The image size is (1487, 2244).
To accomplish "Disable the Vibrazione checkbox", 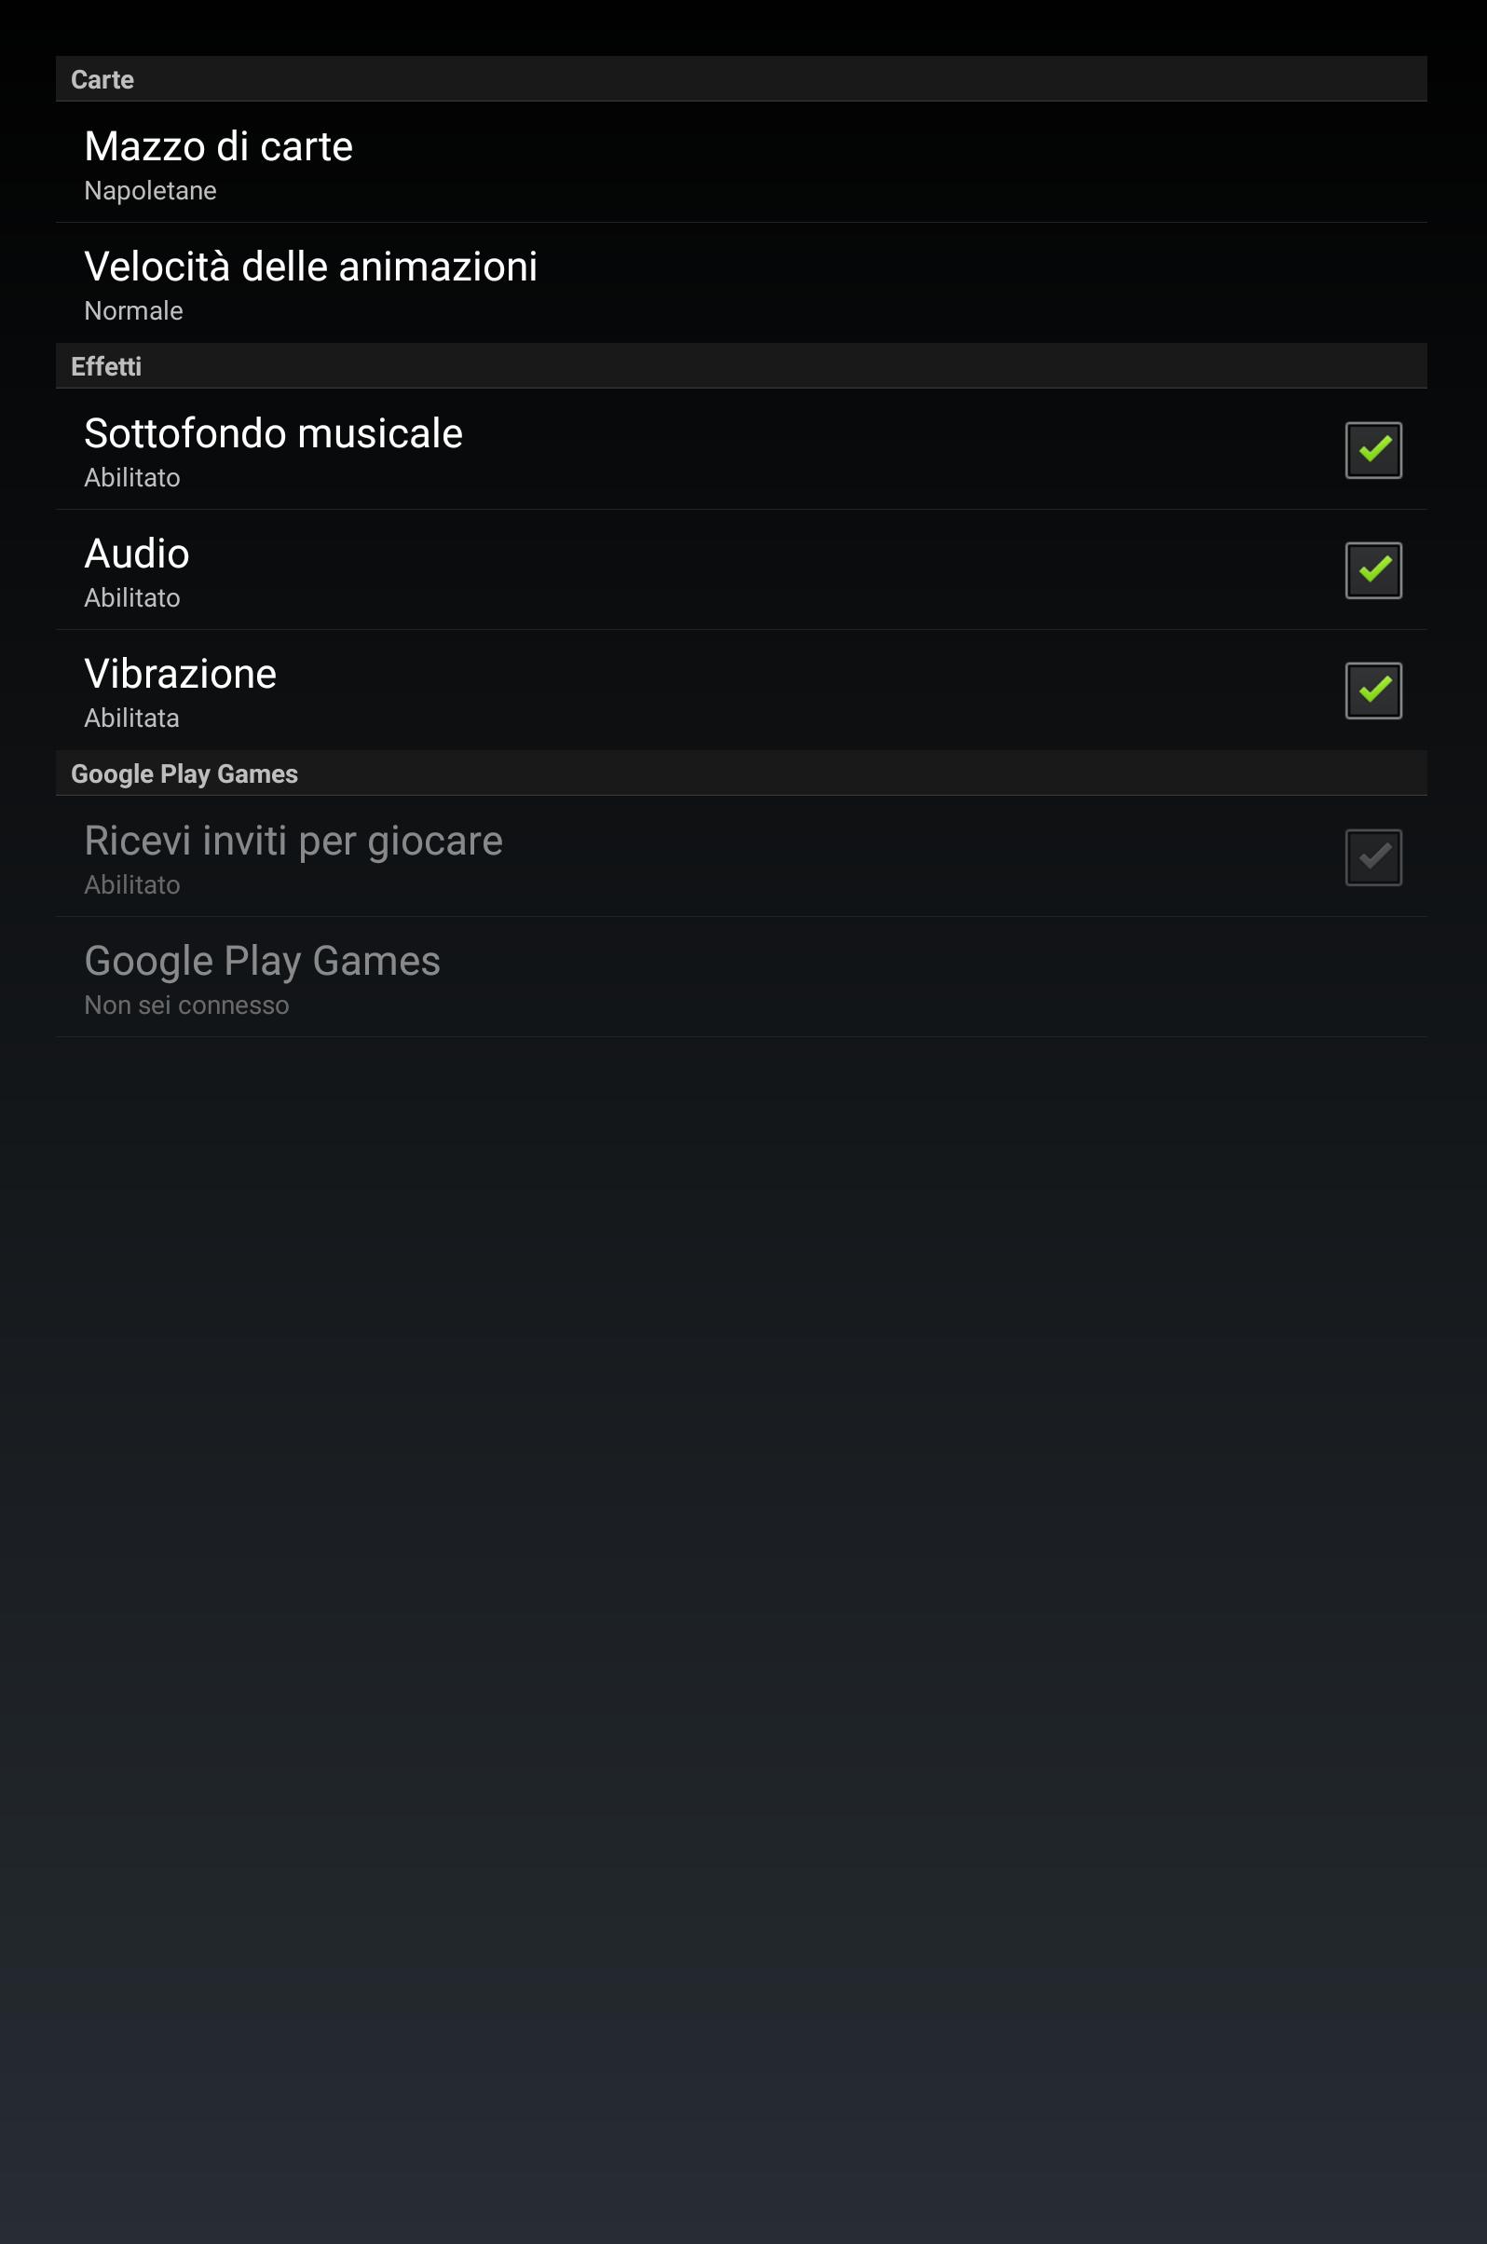I will pyautogui.click(x=1373, y=691).
